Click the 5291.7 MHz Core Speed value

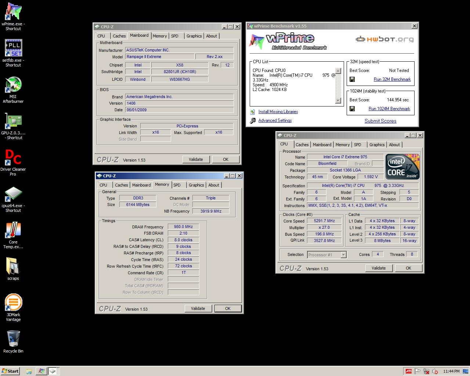click(324, 221)
